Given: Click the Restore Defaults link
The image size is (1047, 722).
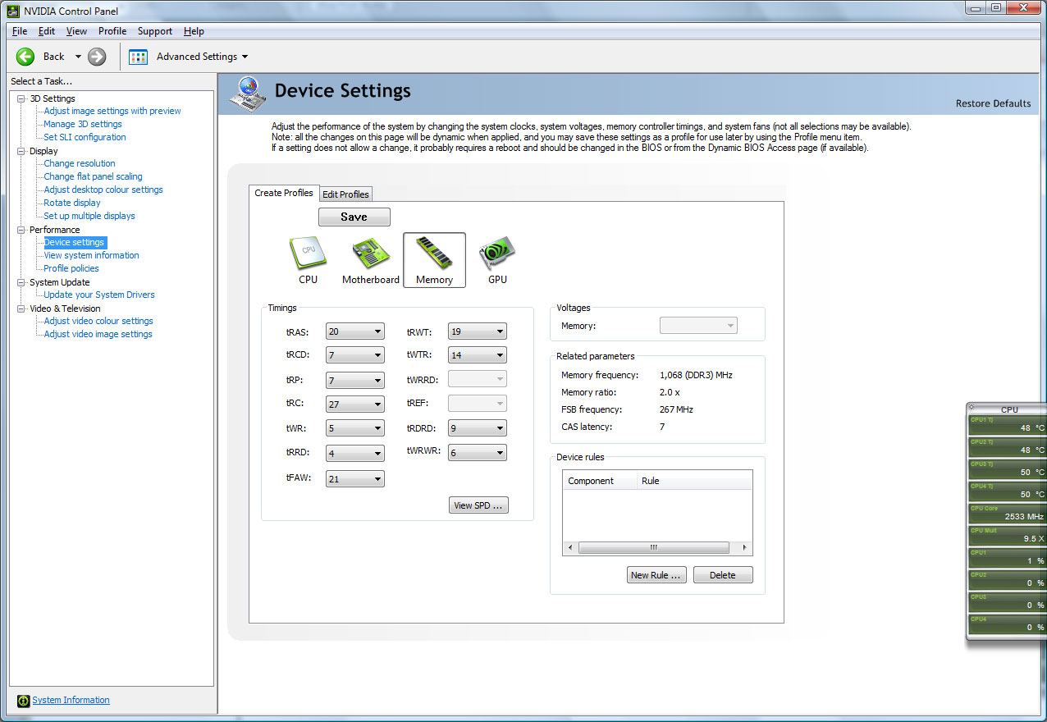Looking at the screenshot, I should coord(993,103).
